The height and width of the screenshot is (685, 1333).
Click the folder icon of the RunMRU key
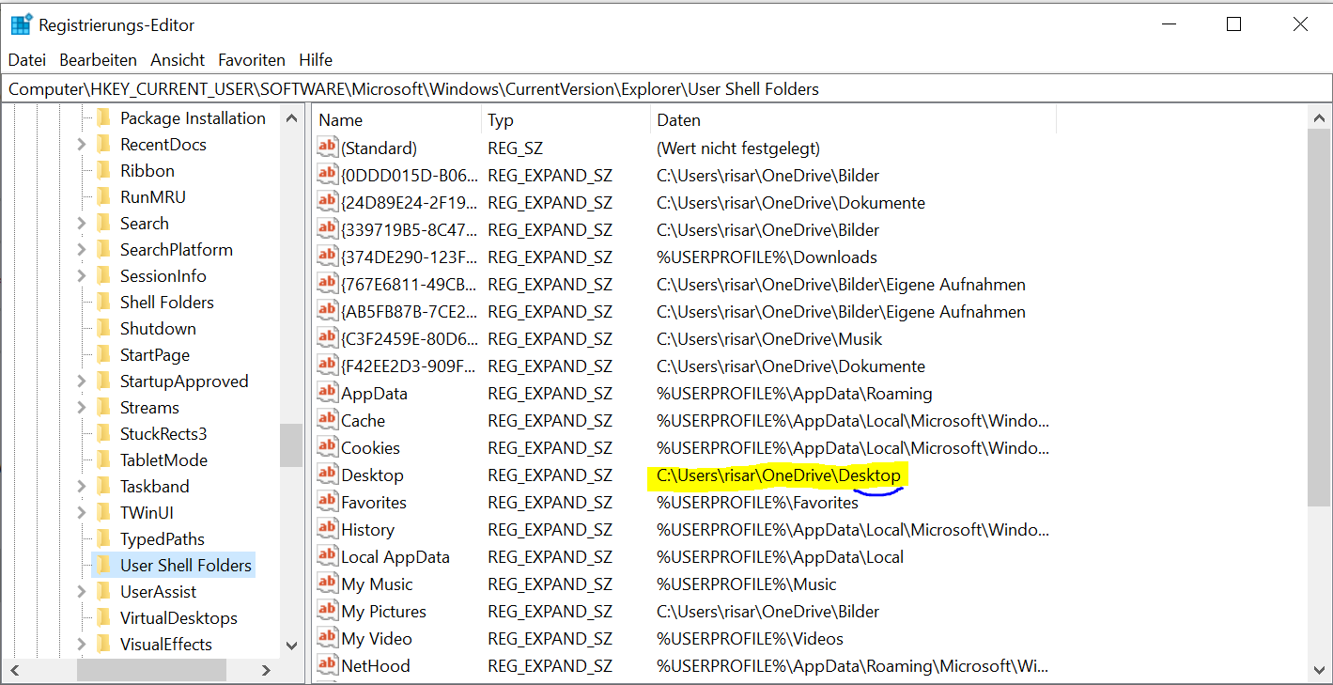click(103, 197)
